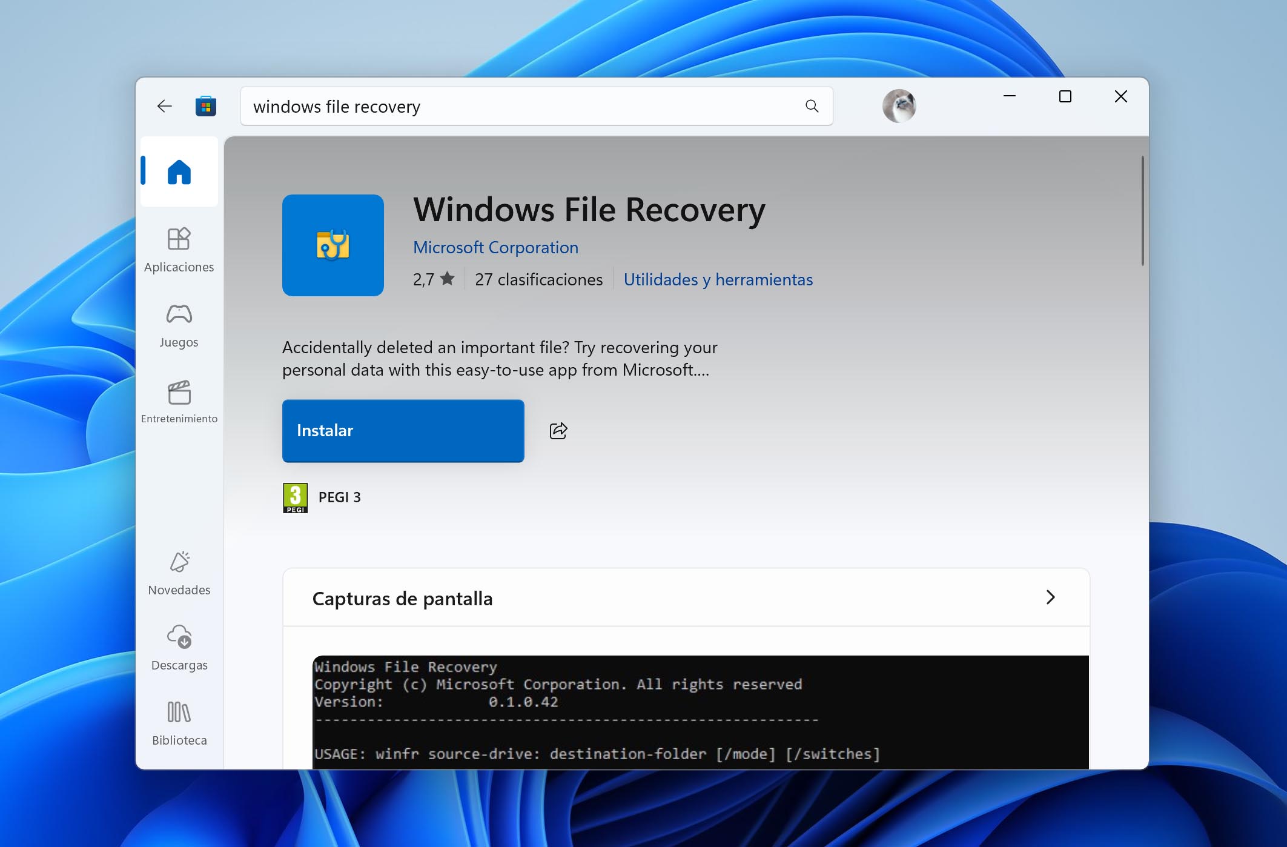Viewport: 1287px width, 847px height.
Task: Go back with the arrow icon
Action: 164,107
